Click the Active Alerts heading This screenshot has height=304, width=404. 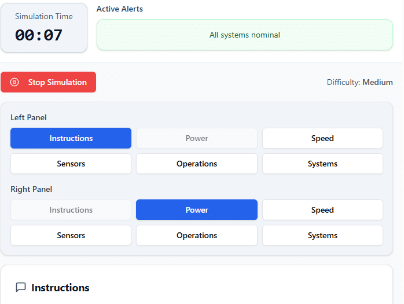pyautogui.click(x=120, y=9)
